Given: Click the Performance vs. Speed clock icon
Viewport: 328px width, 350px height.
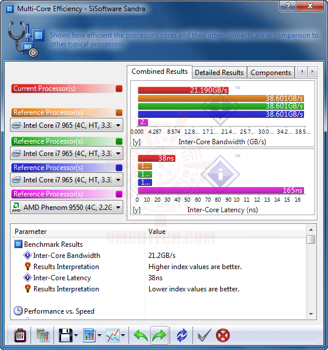Looking at the screenshot, I should click(18, 311).
